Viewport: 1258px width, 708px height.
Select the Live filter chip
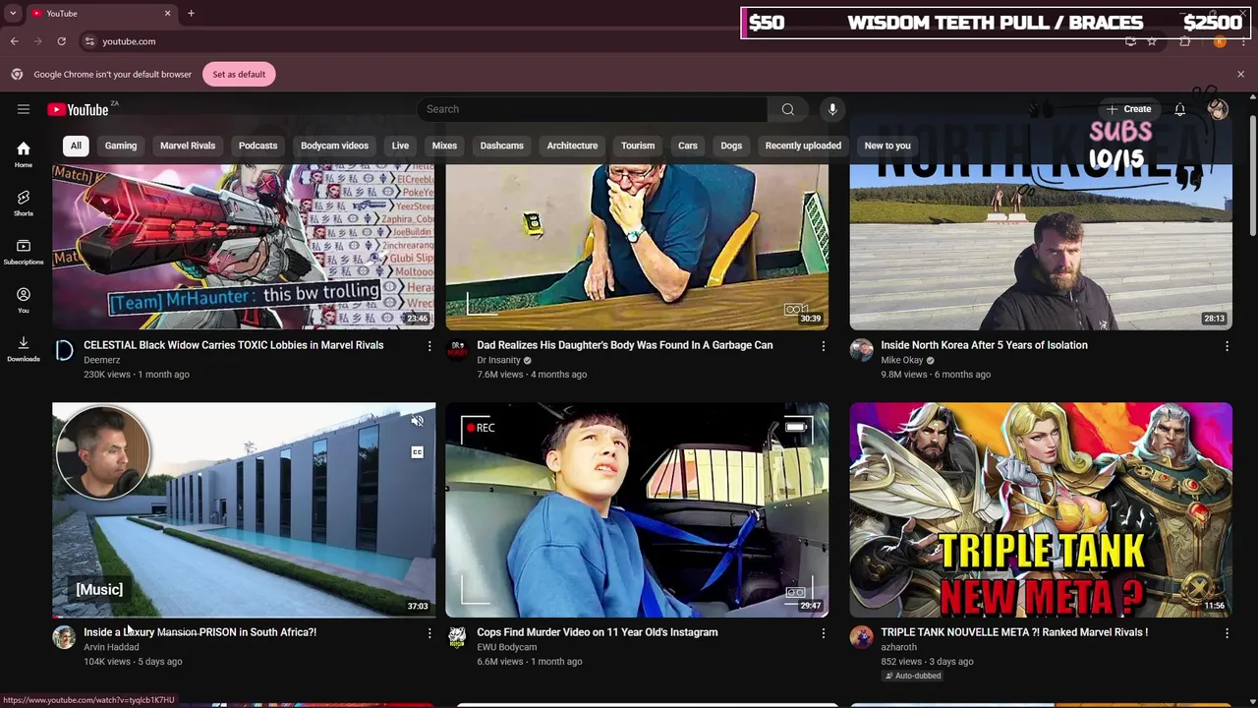click(400, 146)
